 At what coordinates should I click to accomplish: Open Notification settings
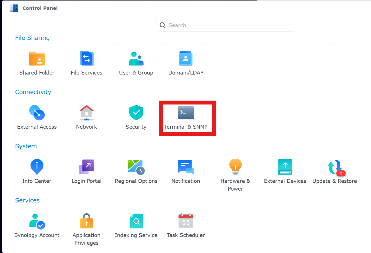tap(186, 167)
